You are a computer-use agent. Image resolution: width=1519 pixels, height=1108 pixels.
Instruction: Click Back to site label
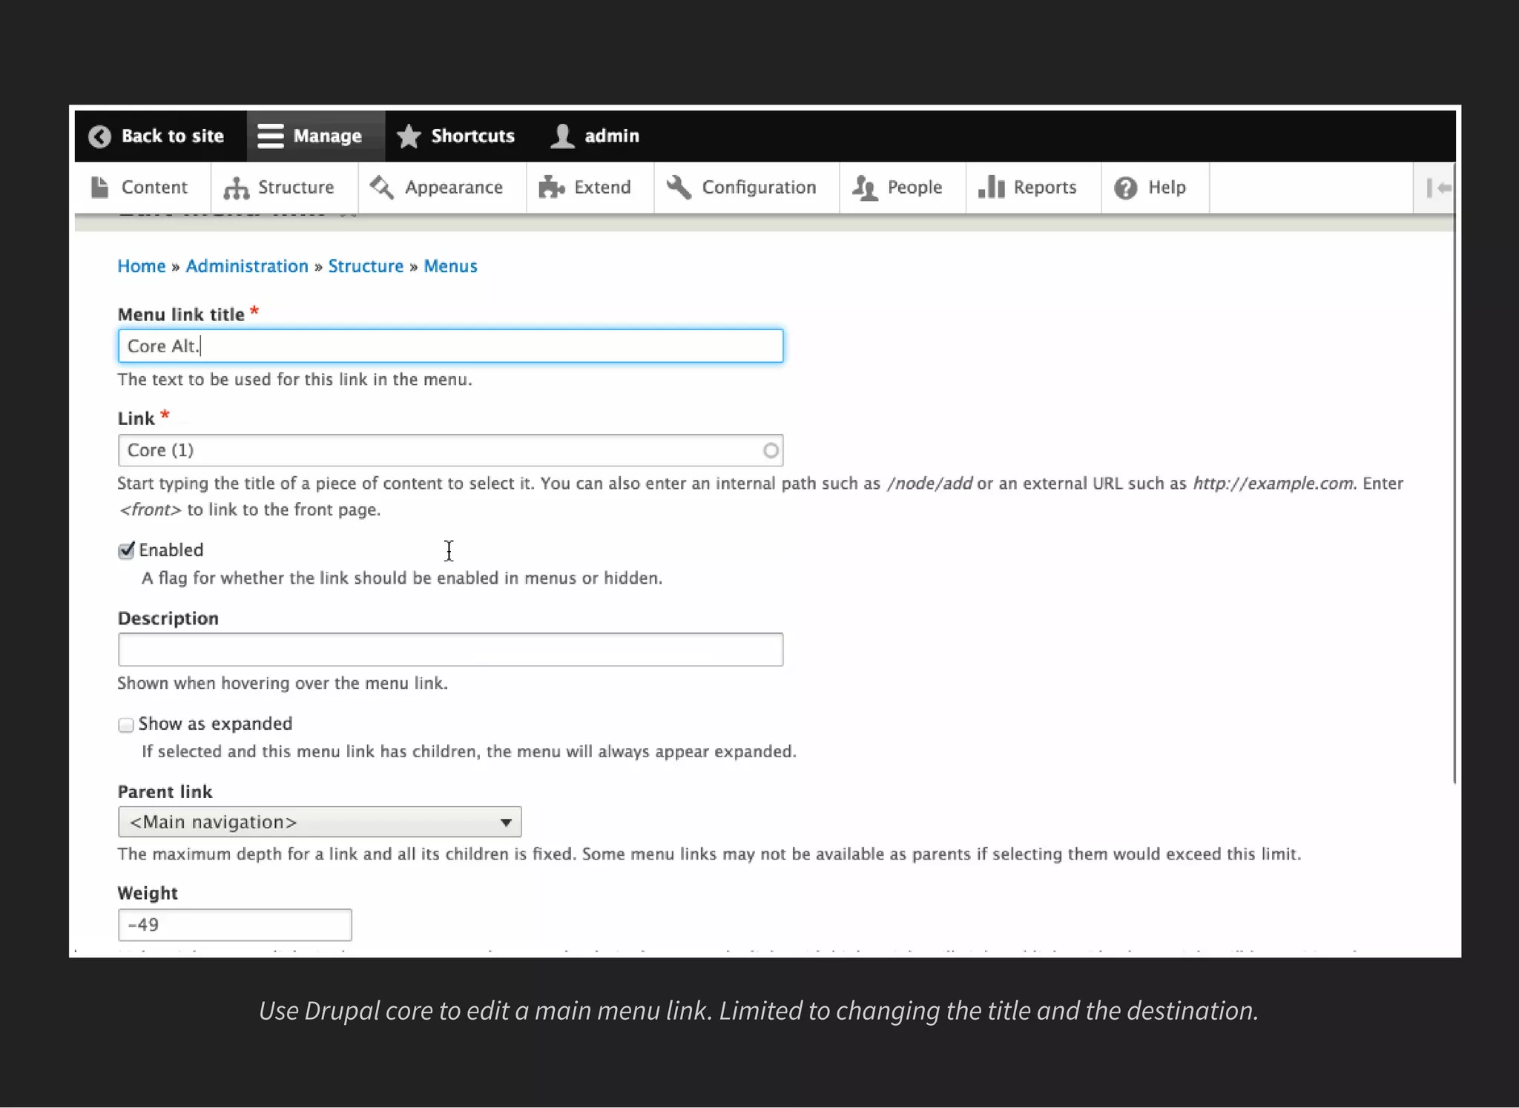pyautogui.click(x=173, y=136)
